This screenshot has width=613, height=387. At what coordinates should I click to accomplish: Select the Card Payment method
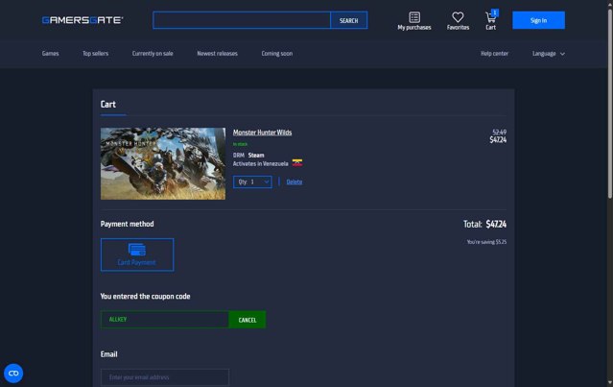pyautogui.click(x=137, y=254)
